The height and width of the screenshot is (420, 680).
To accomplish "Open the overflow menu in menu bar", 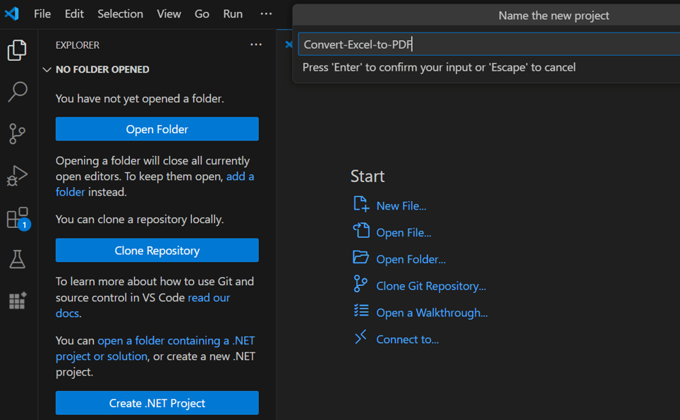I will (265, 13).
